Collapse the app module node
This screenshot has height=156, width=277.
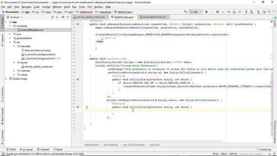coord(6,22)
